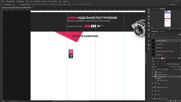This screenshot has height=102, width=181.
Task: Open the Справка menu
Action: click(65, 1)
